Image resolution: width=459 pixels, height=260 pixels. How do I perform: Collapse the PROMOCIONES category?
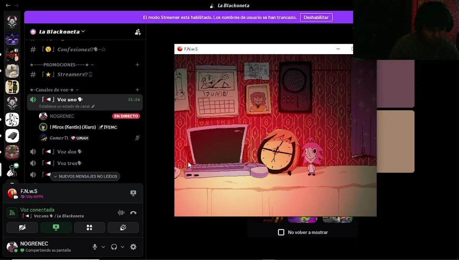(x=61, y=65)
